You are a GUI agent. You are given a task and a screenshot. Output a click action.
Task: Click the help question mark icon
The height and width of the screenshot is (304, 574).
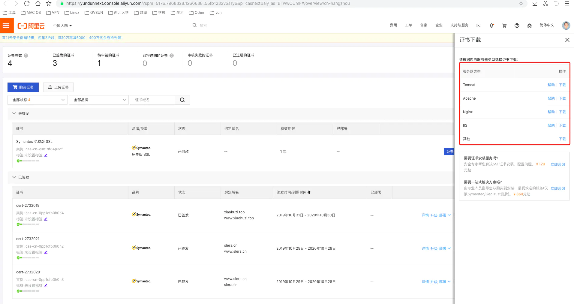[x=517, y=26]
